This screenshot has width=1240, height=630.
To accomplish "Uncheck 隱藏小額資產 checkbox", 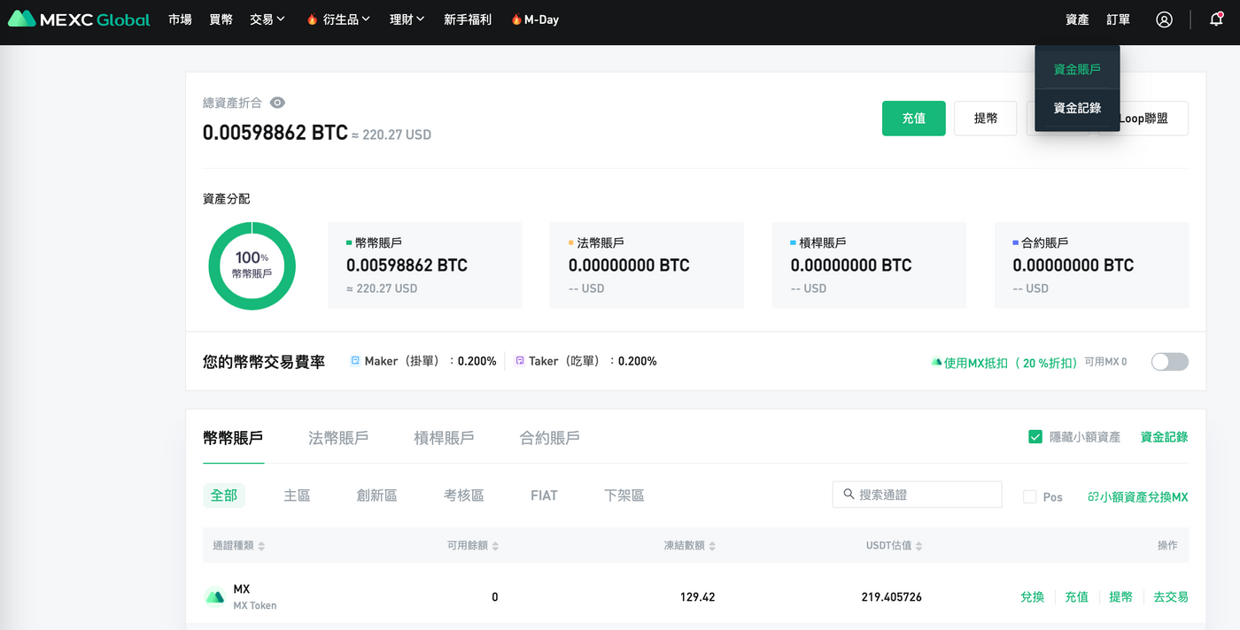I will (1035, 437).
